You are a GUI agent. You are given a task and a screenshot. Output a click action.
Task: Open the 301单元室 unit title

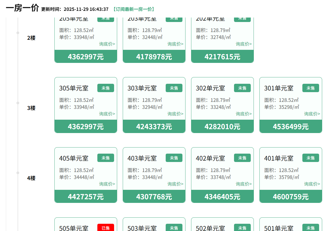tap(279, 89)
